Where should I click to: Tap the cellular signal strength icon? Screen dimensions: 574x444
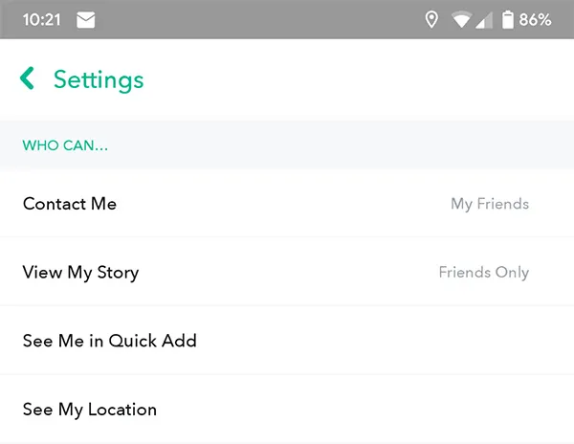click(x=484, y=20)
